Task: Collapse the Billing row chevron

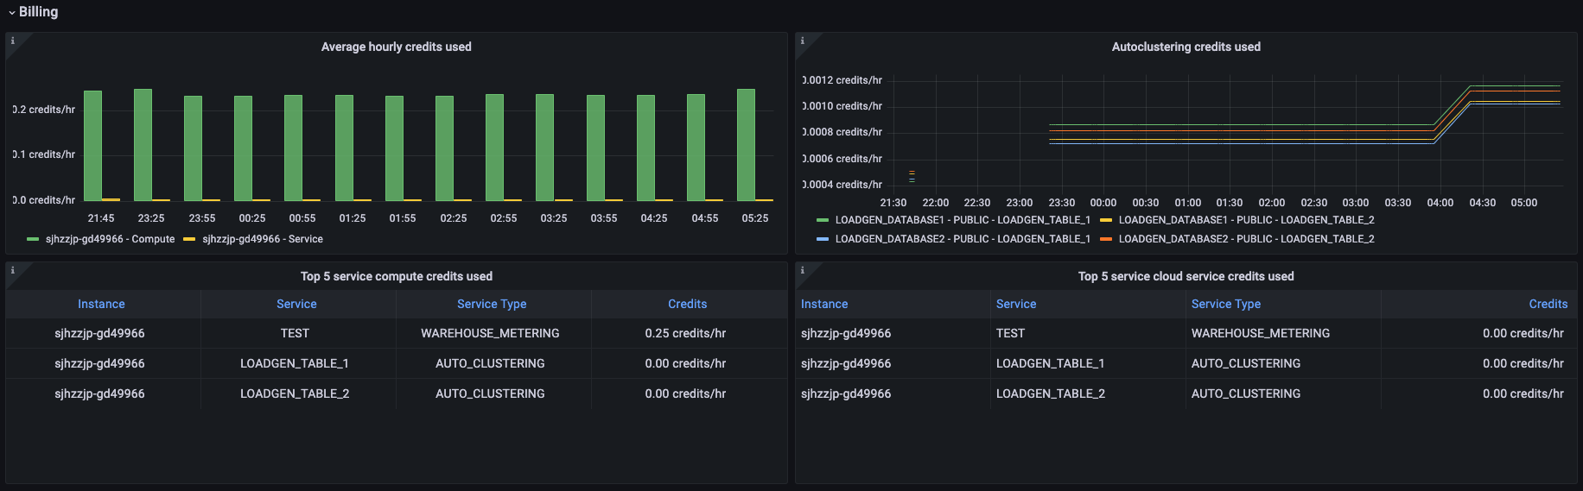Action: [11, 12]
